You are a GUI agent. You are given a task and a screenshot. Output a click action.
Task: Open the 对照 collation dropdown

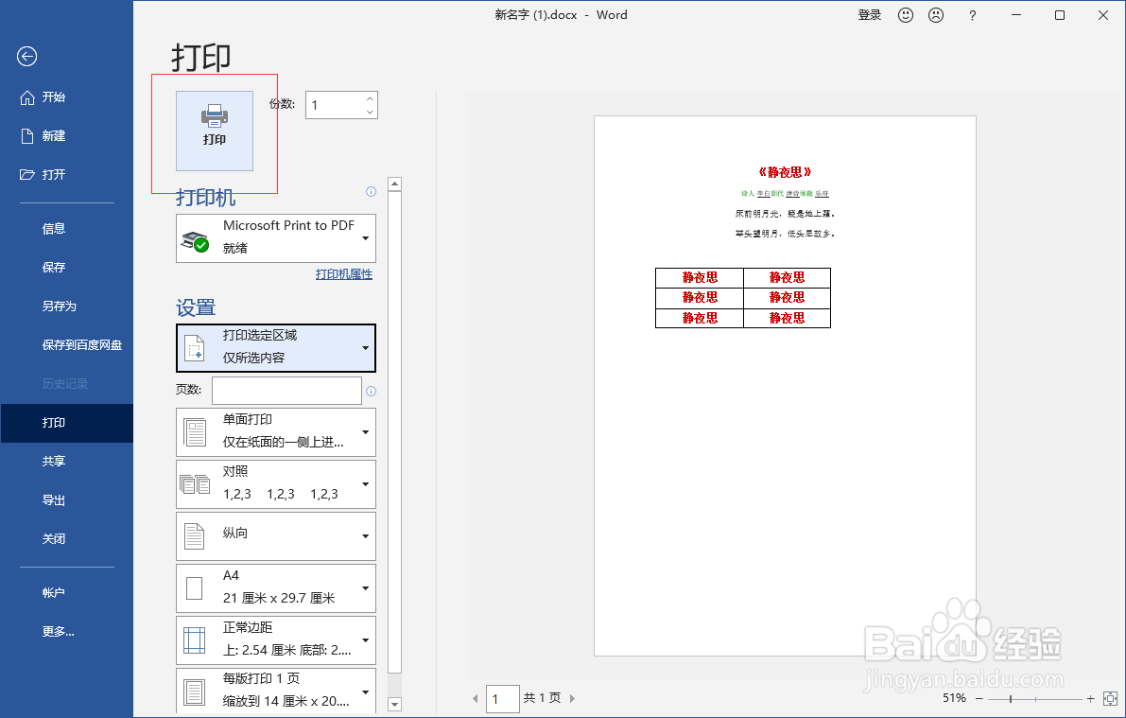click(276, 483)
